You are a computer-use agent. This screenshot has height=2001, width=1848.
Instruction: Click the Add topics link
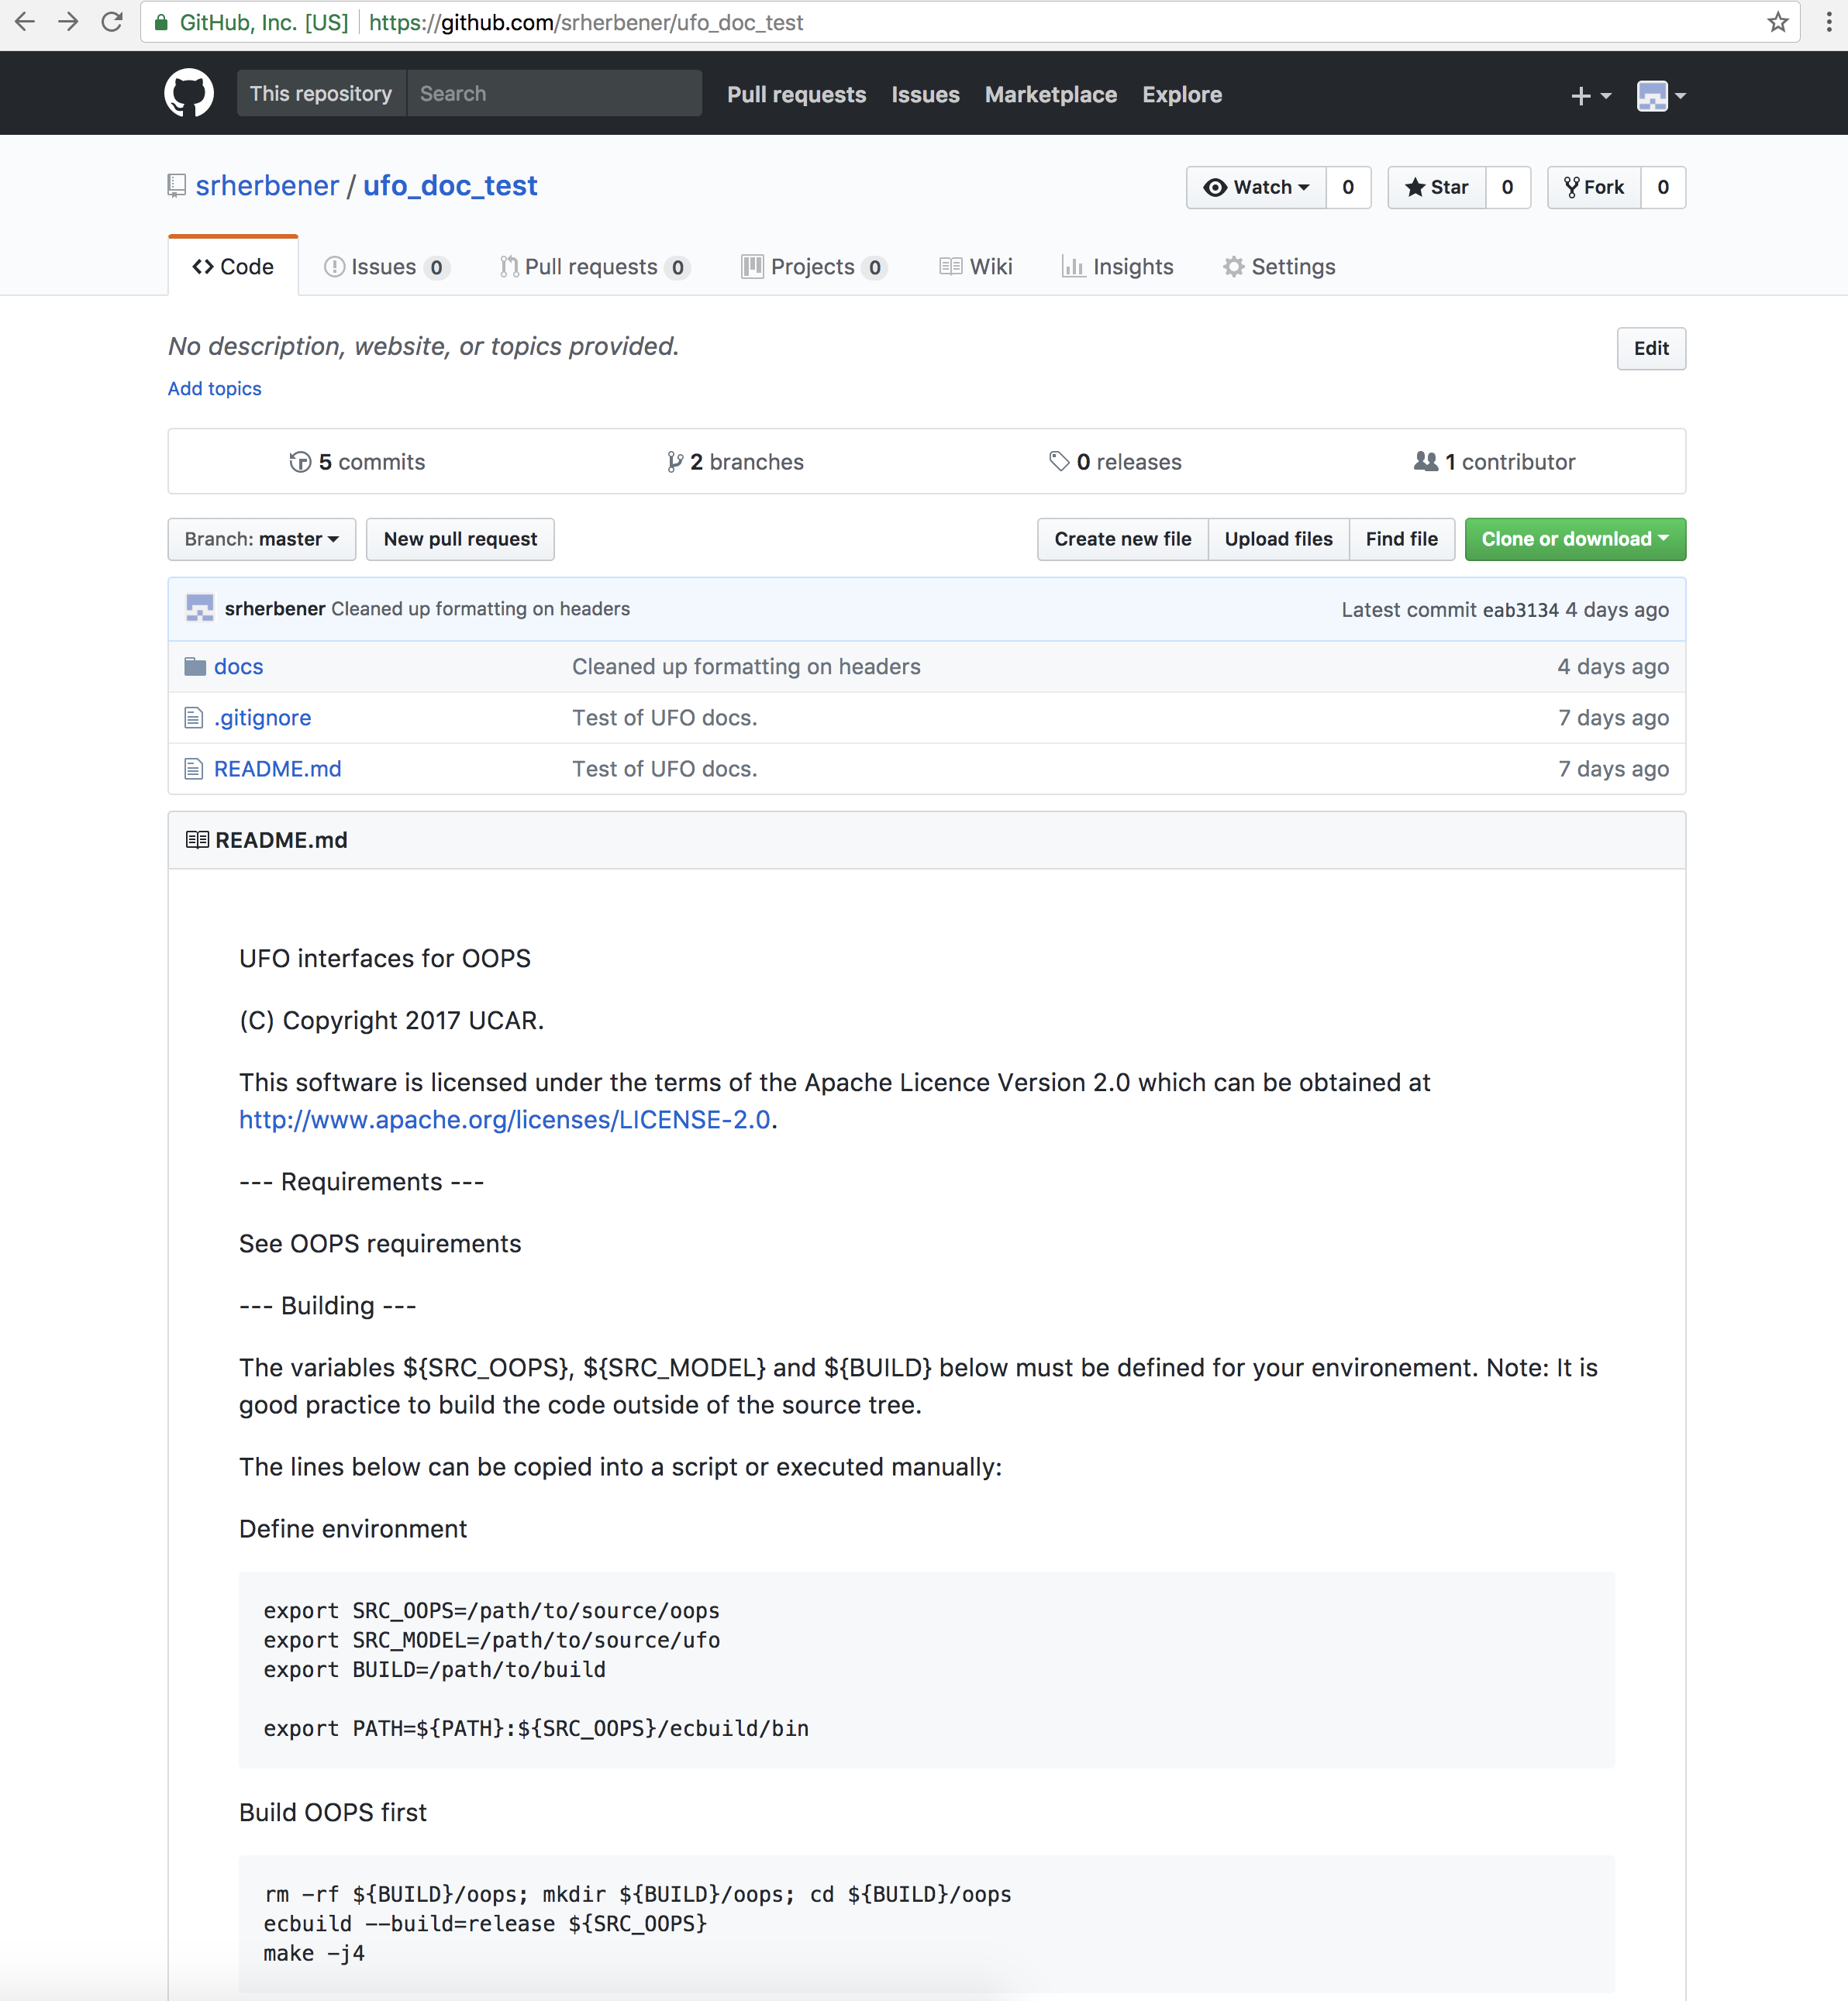click(x=214, y=389)
